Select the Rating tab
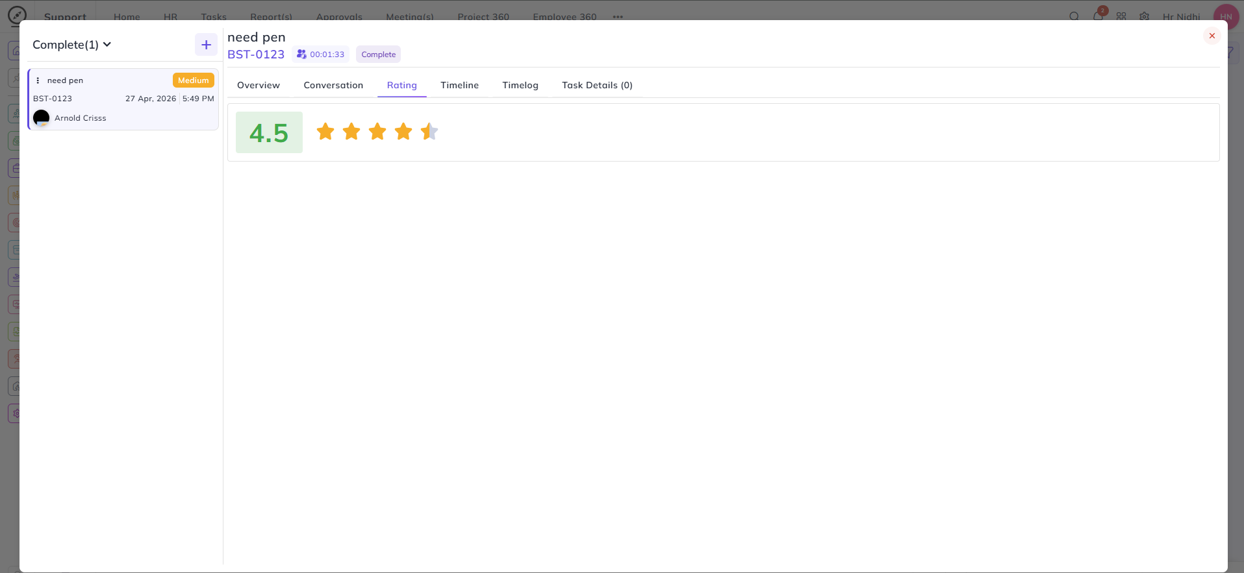The image size is (1244, 573). (402, 85)
